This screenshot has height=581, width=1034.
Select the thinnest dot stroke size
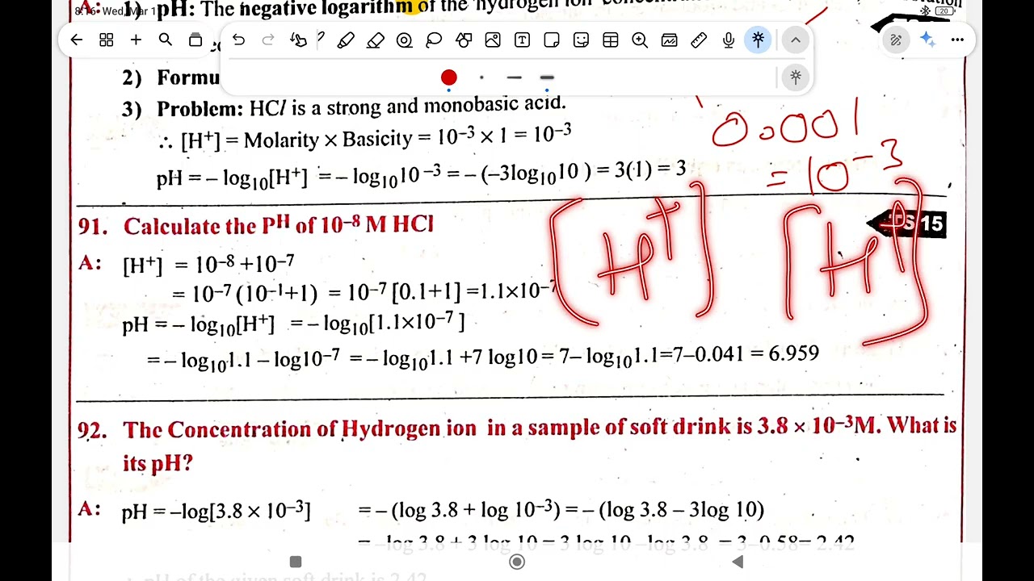pyautogui.click(x=481, y=77)
